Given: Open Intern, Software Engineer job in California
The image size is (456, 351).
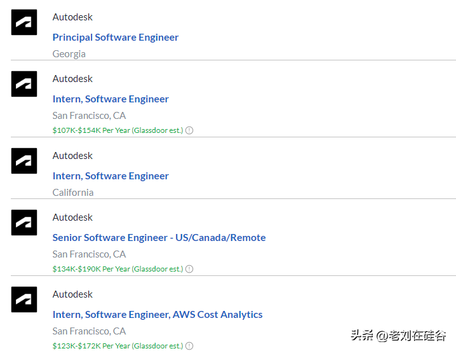Looking at the screenshot, I should [x=111, y=176].
